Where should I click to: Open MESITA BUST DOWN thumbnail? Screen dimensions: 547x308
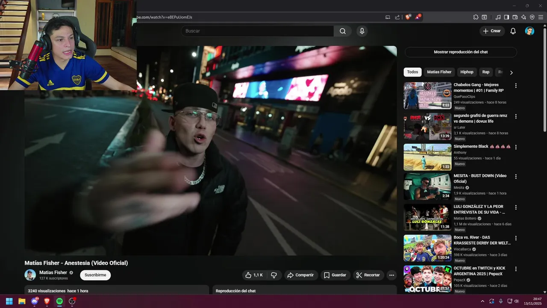(x=427, y=187)
